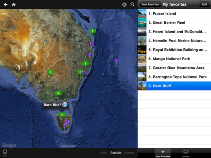The image size is (211, 158).
Task: Click the Edit button
Action: pyautogui.click(x=204, y=4)
